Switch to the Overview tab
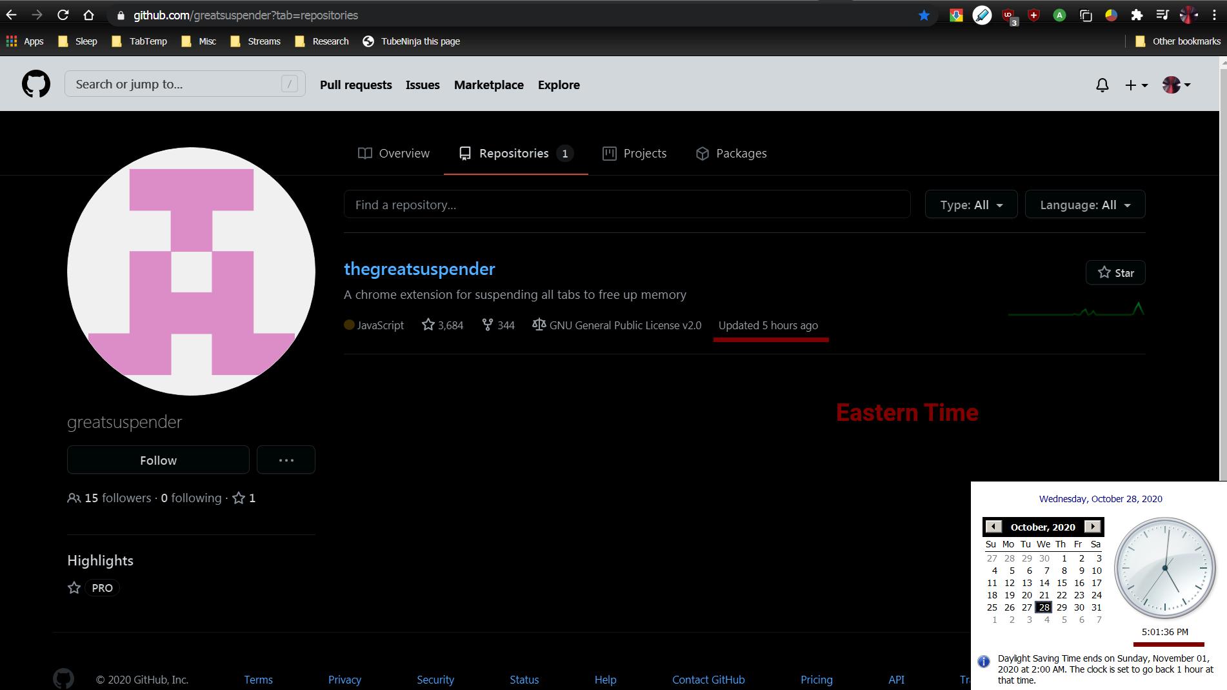 [394, 153]
